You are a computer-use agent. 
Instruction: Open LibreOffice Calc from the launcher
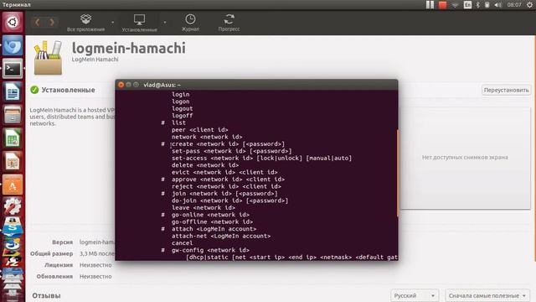click(13, 138)
